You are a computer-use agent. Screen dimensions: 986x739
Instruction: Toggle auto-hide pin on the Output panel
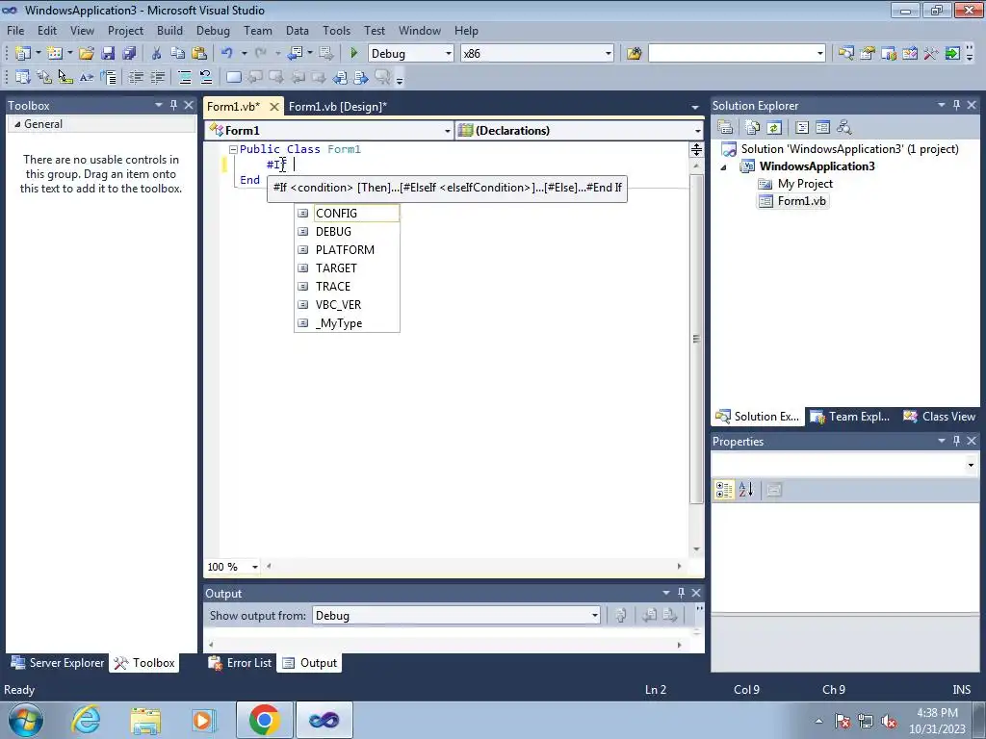pos(681,593)
